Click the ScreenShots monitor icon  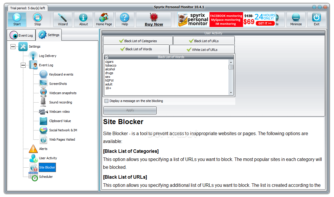pos(43,84)
